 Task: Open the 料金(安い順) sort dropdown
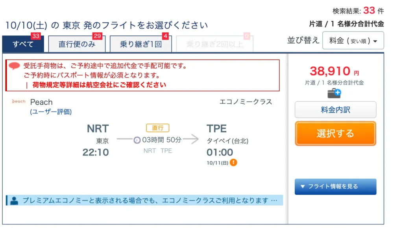353,40
